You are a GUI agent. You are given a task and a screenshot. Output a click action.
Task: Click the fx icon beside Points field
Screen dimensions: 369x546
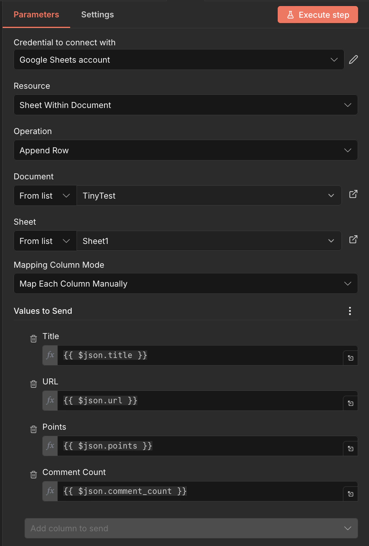[x=49, y=446]
